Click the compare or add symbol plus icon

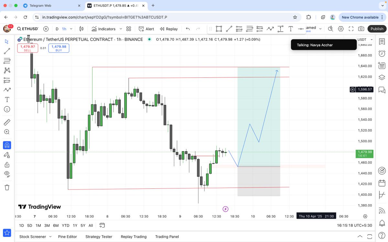tap(46, 29)
